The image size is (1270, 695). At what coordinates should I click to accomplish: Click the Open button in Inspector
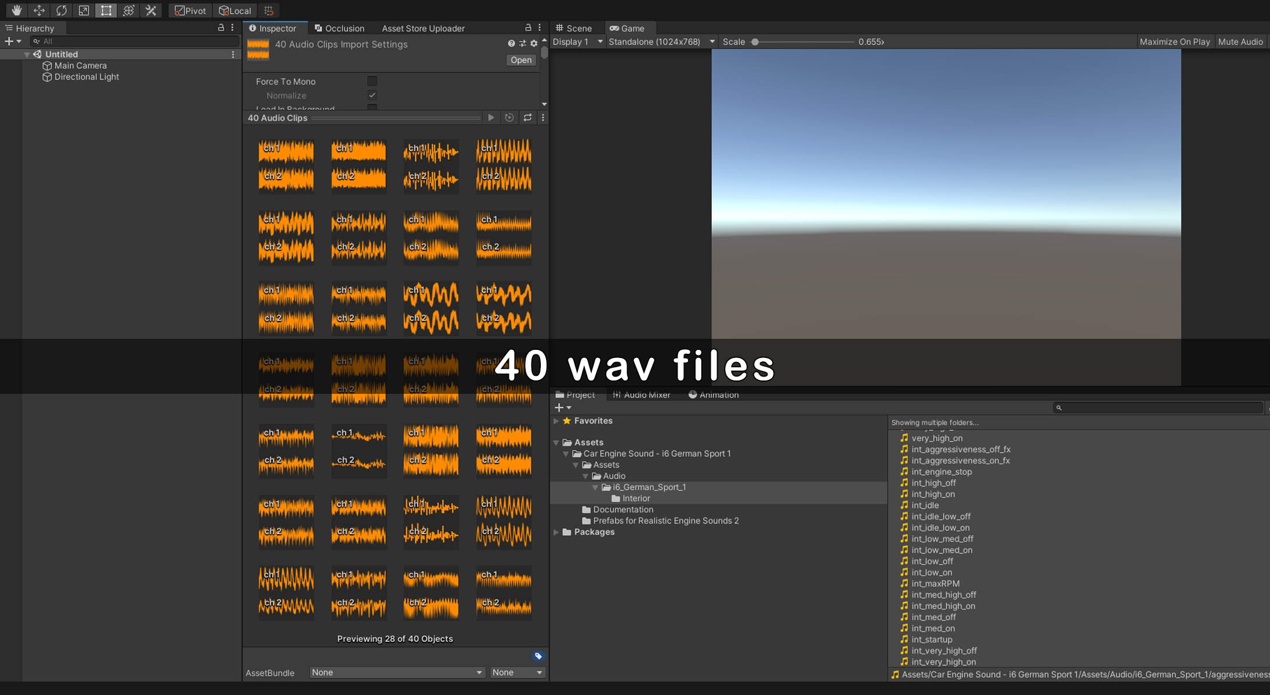[521, 60]
